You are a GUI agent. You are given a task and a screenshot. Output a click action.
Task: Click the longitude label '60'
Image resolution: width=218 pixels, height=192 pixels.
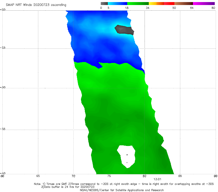[x=2, y=176]
